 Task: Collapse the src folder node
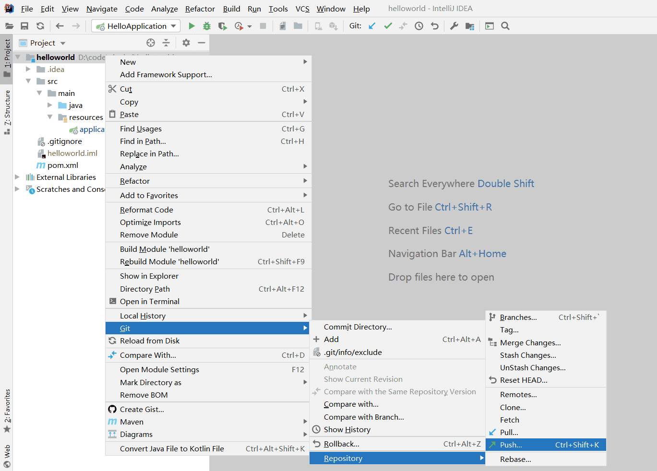coord(28,81)
